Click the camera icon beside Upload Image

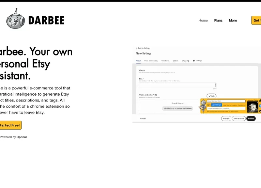(209, 105)
